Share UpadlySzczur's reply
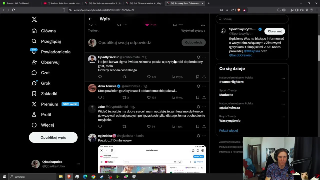This screenshot has width=320, height=180. point(204,77)
